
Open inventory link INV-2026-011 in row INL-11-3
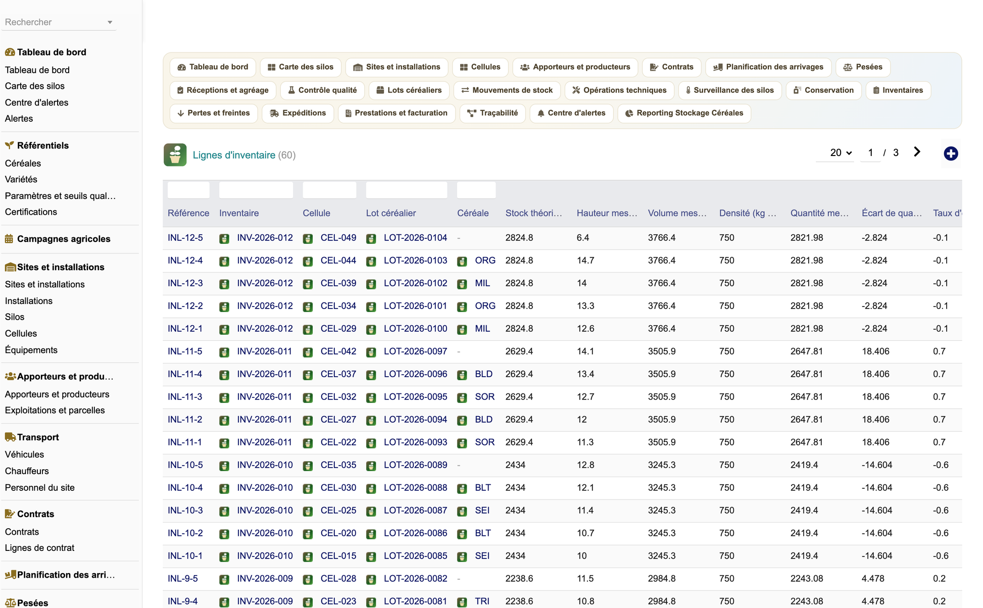[x=264, y=397]
